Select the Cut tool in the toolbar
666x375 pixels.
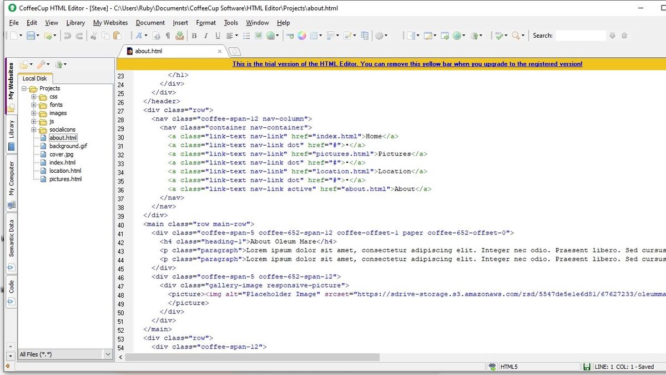pyautogui.click(x=93, y=36)
